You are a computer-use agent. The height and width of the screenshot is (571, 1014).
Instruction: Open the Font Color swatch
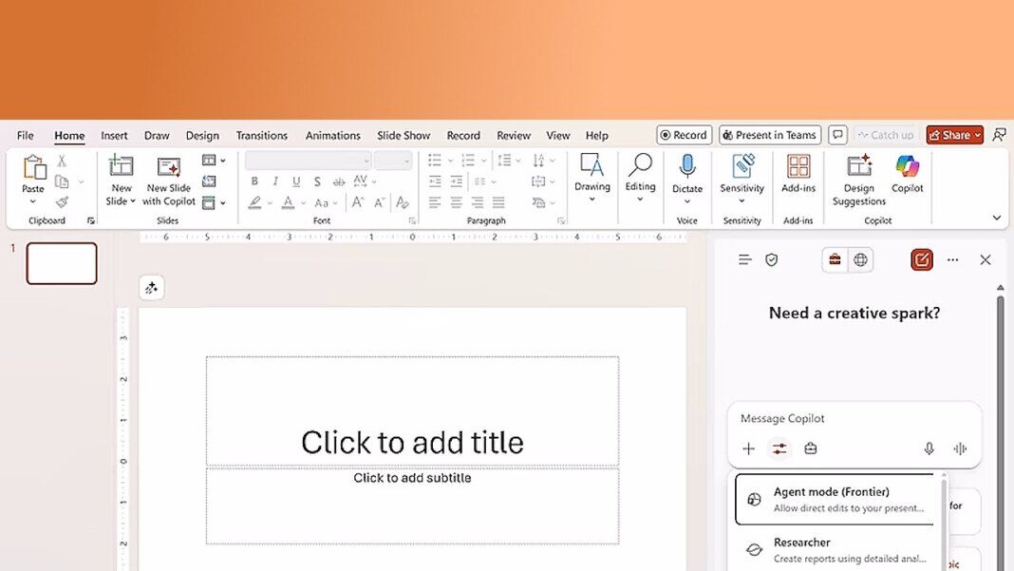289,202
